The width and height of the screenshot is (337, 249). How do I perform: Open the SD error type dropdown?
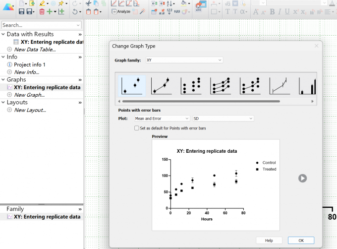tap(223, 119)
